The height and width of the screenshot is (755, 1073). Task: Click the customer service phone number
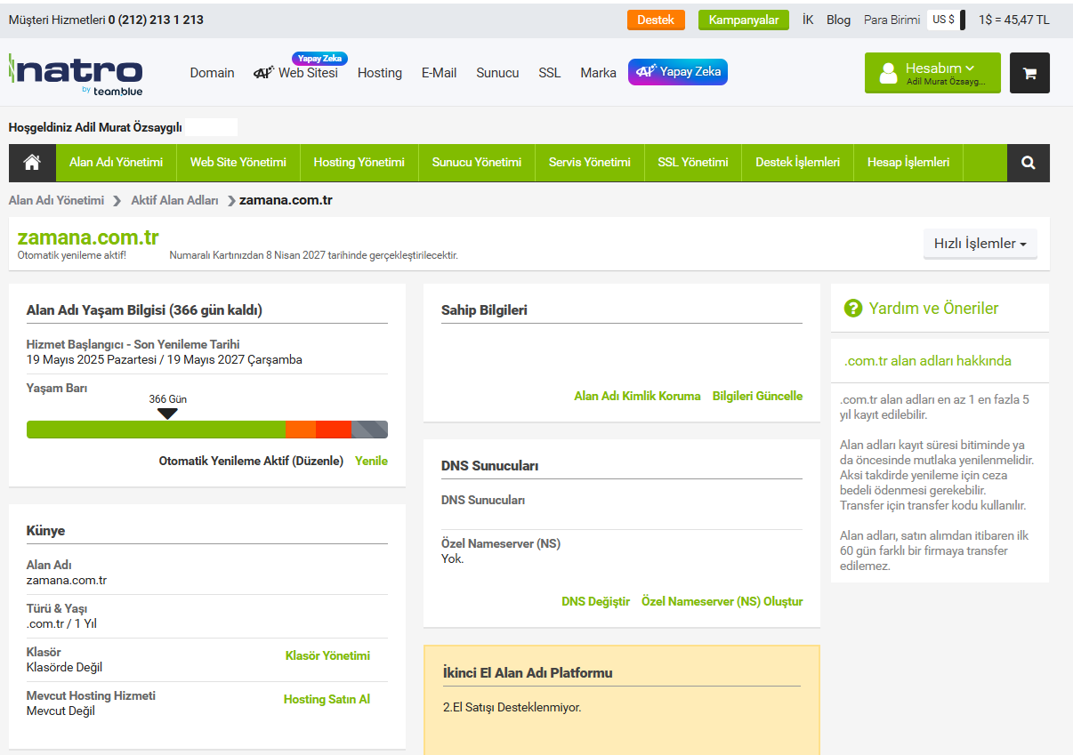click(156, 20)
